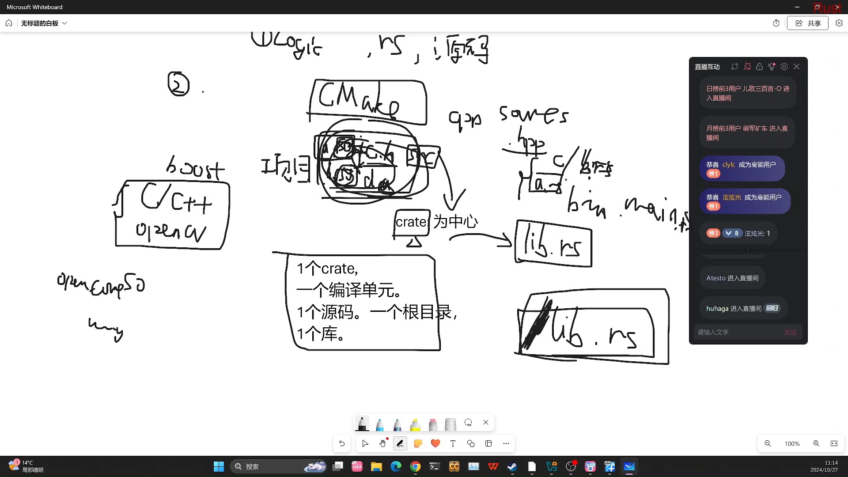
Task: Open the templates tool
Action: point(488,443)
